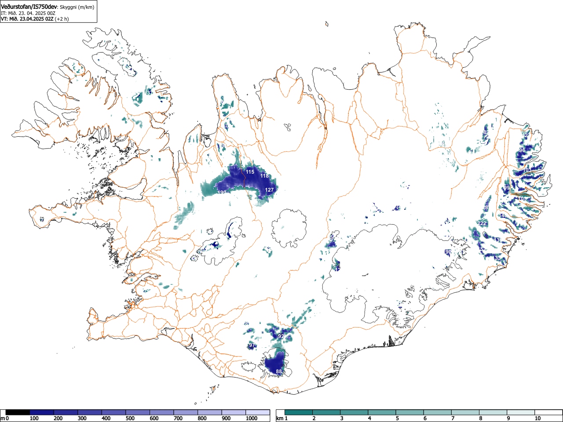The width and height of the screenshot is (563, 422).
Task: Click the '(+2 h)' forecast offset text
Action: pyautogui.click(x=62, y=19)
